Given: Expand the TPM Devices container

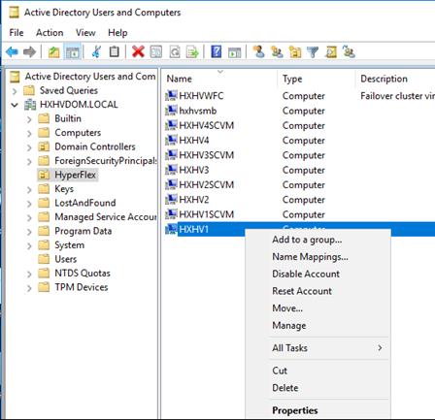Looking at the screenshot, I should click(29, 288).
